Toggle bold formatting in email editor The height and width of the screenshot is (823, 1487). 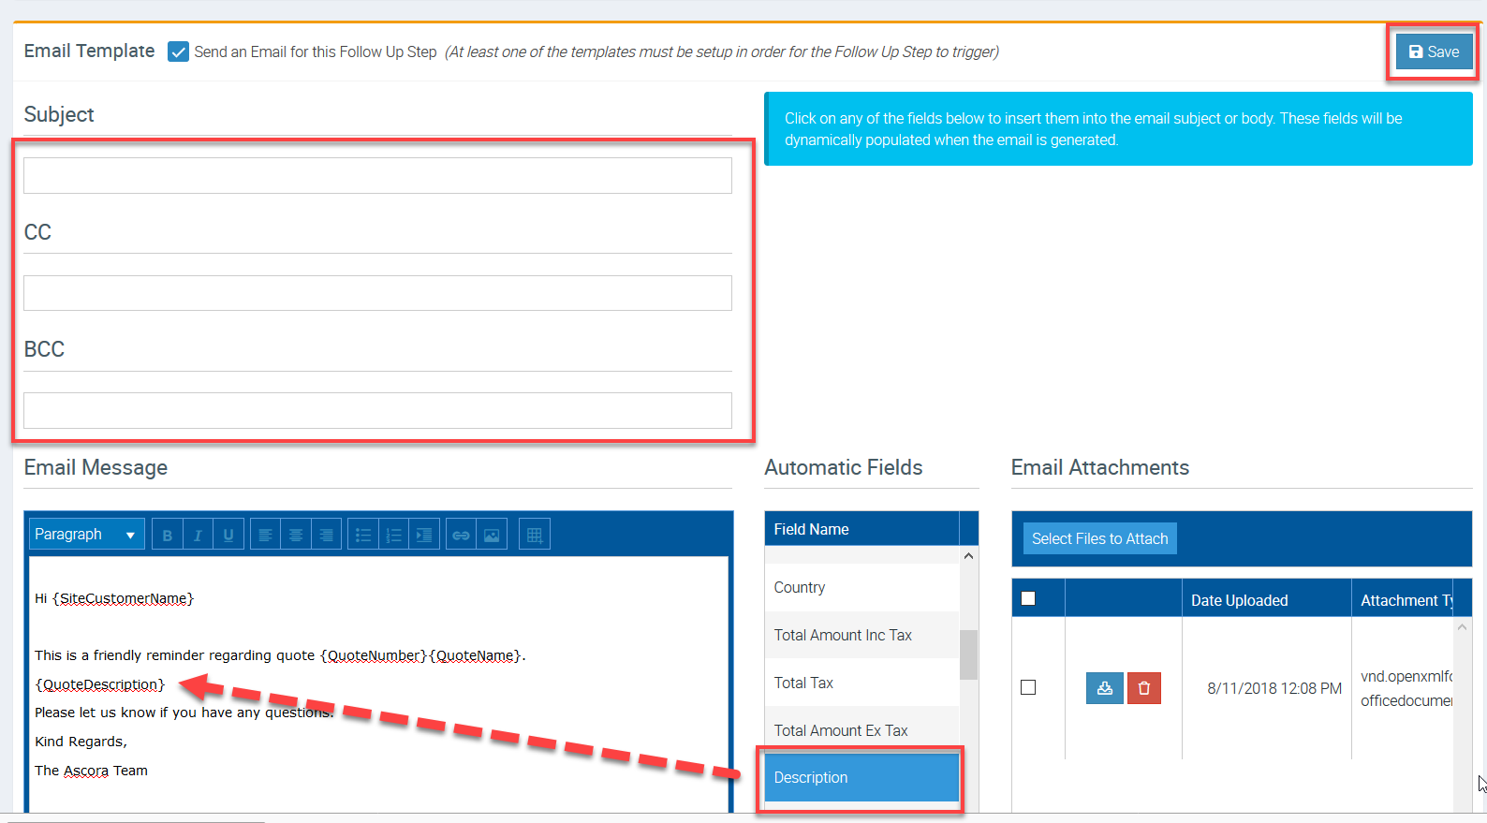click(168, 535)
